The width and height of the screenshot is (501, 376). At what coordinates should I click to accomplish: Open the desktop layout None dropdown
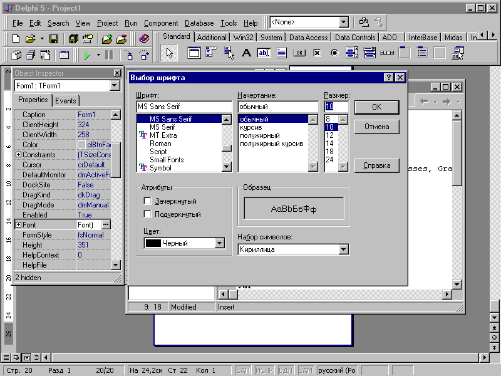coord(343,22)
